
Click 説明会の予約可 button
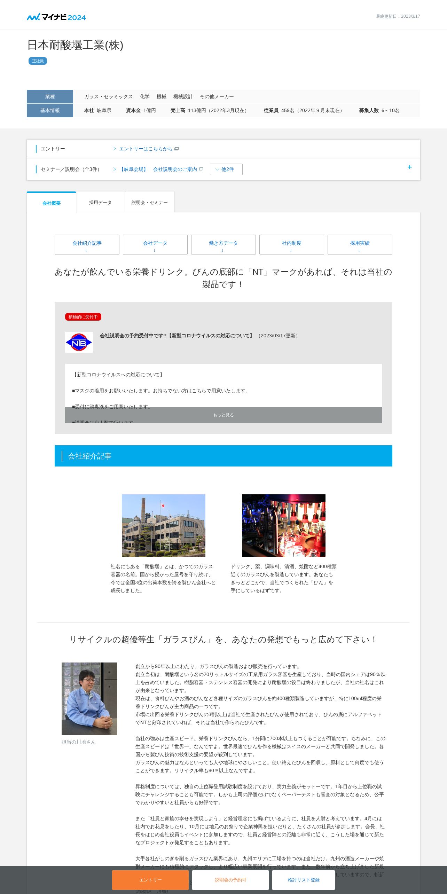(230, 880)
